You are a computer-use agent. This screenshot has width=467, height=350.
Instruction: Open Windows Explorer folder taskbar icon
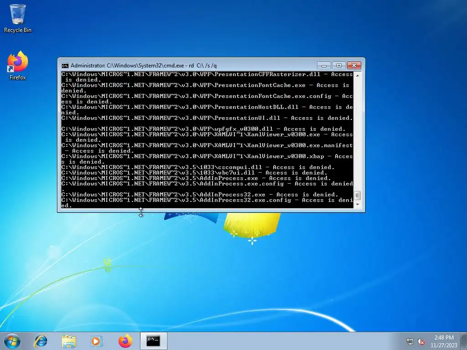69,341
